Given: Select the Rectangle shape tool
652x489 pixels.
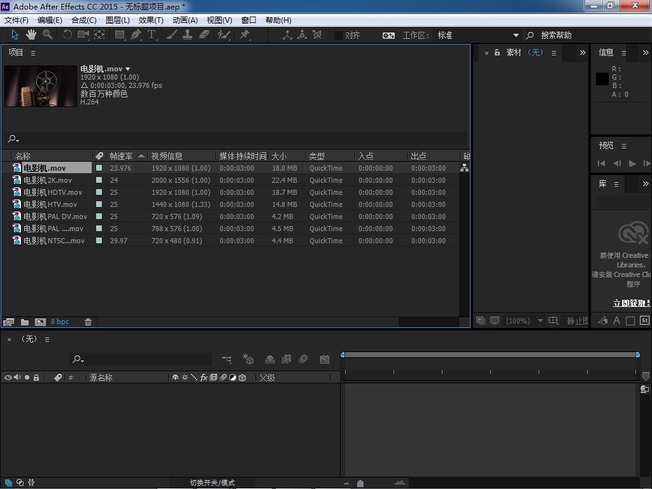Looking at the screenshot, I should tap(120, 35).
